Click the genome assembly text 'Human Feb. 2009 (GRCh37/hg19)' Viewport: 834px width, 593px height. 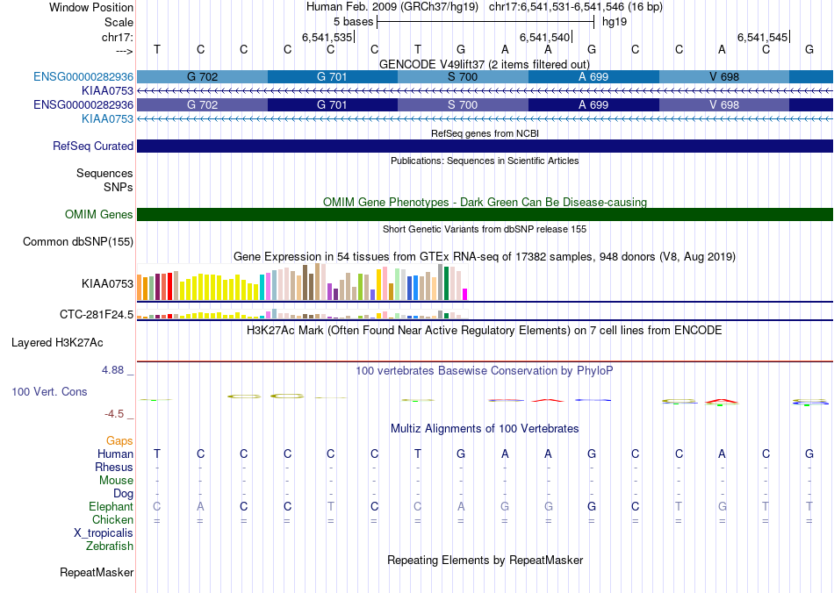pos(392,7)
